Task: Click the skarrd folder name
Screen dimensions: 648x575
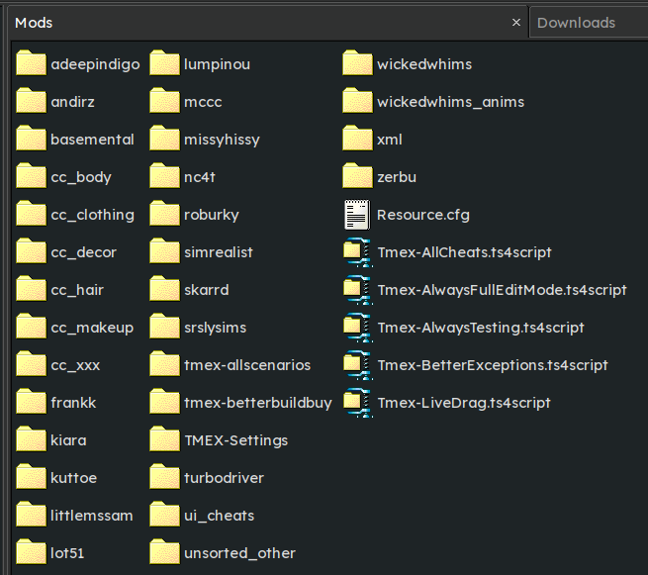Action: tap(206, 290)
